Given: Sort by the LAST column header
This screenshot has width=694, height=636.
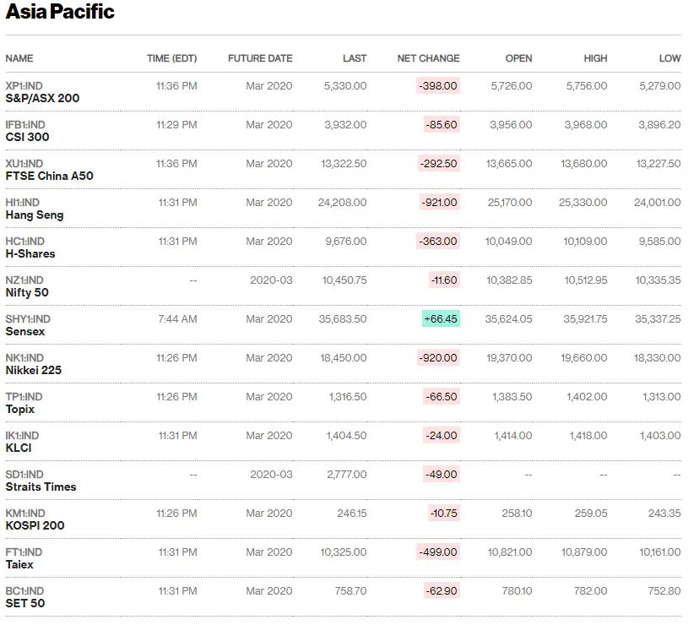Looking at the screenshot, I should pos(355,58).
